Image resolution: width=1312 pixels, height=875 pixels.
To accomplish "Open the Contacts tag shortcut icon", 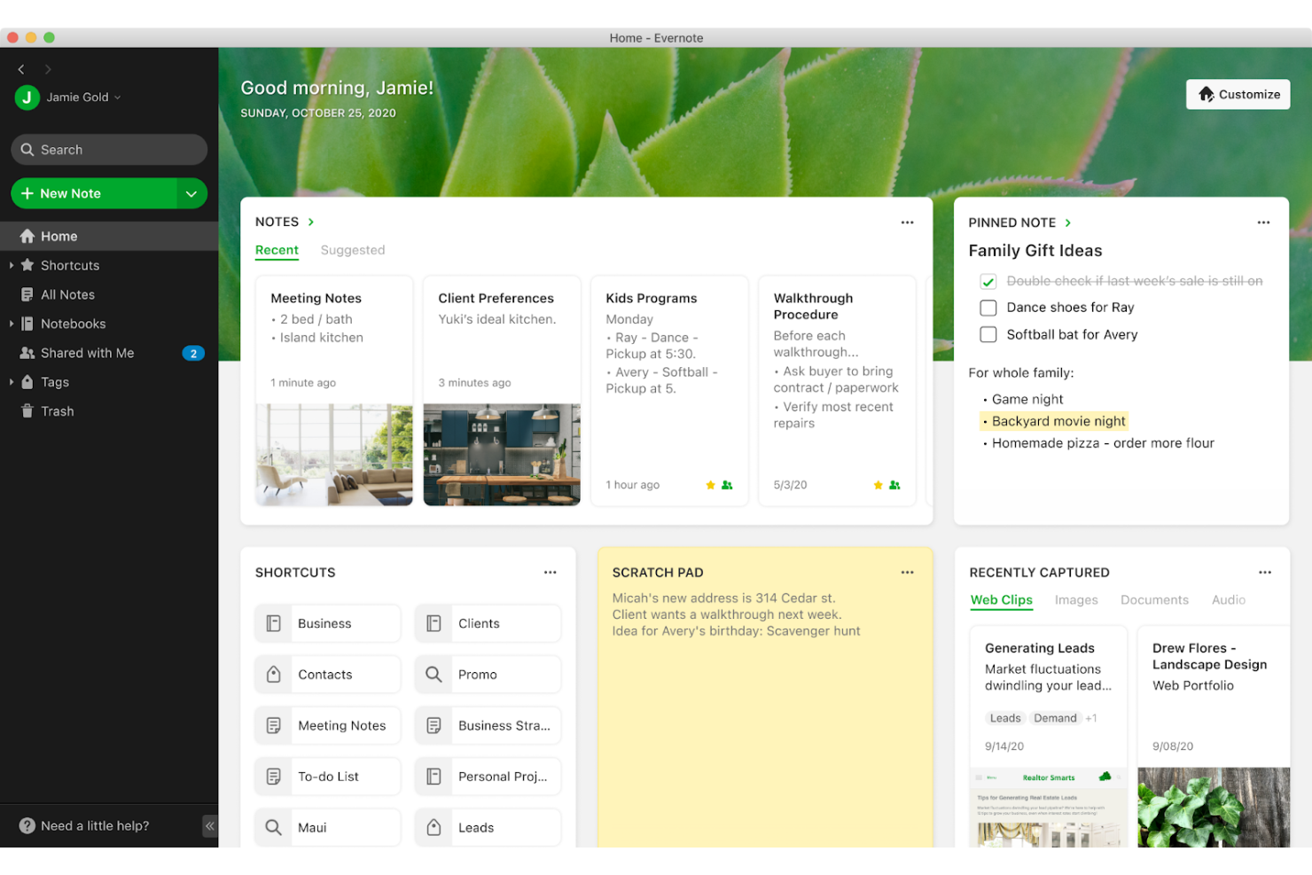I will [274, 675].
